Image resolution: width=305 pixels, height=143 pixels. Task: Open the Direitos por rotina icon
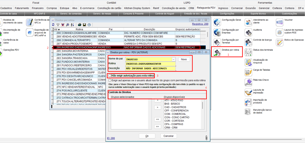pyautogui.click(x=217, y=52)
